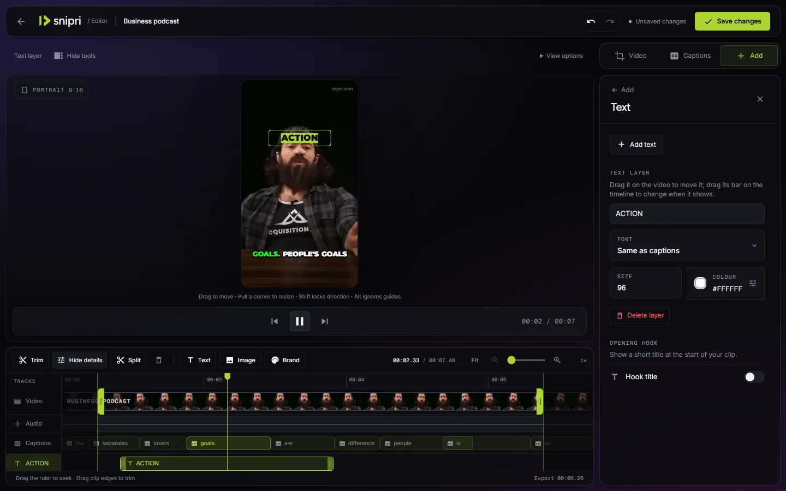
Task: Zoom out the timeline with the magnifier icon
Action: coord(495,360)
